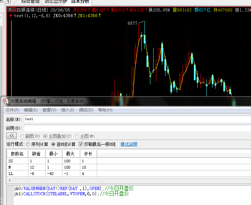251x205 pixels.
Task: Click default value -6 for LL
Action: pos(37,174)
